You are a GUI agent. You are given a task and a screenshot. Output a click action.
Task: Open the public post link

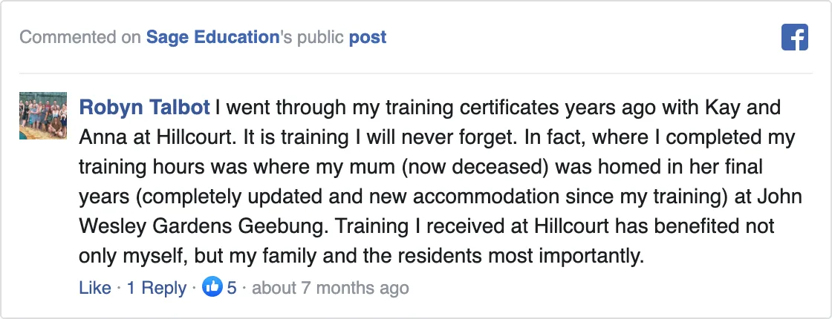click(368, 38)
